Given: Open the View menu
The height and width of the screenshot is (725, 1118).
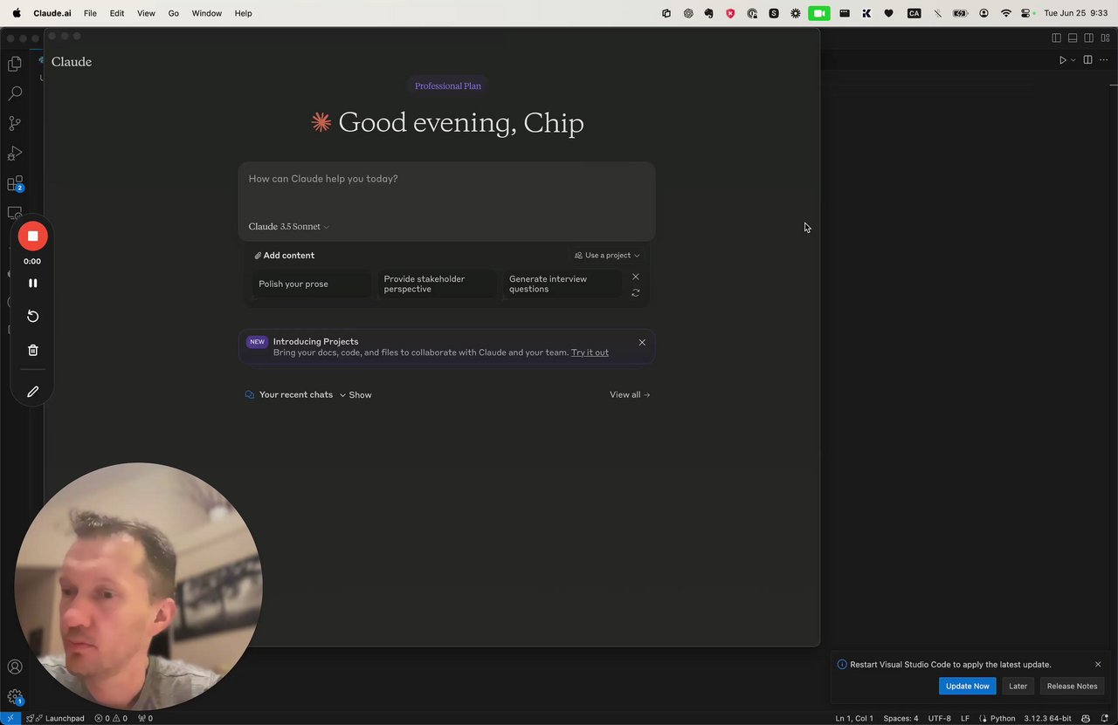Looking at the screenshot, I should (146, 13).
